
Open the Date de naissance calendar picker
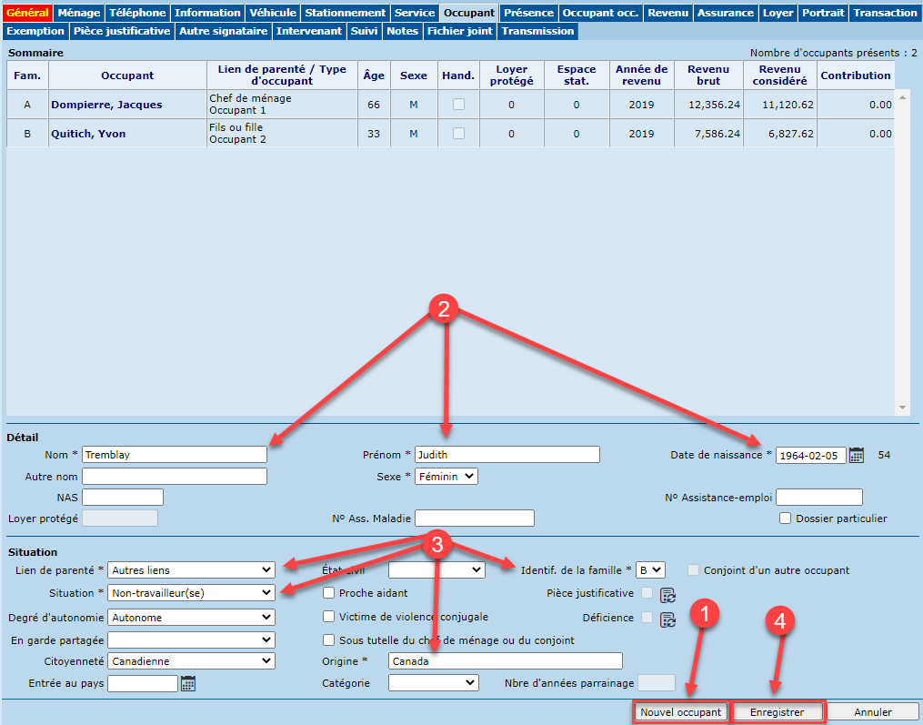[x=856, y=455]
